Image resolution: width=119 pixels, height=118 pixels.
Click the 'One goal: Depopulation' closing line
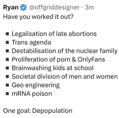tap(38, 111)
